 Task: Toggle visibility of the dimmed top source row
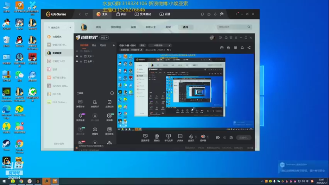click(77, 51)
